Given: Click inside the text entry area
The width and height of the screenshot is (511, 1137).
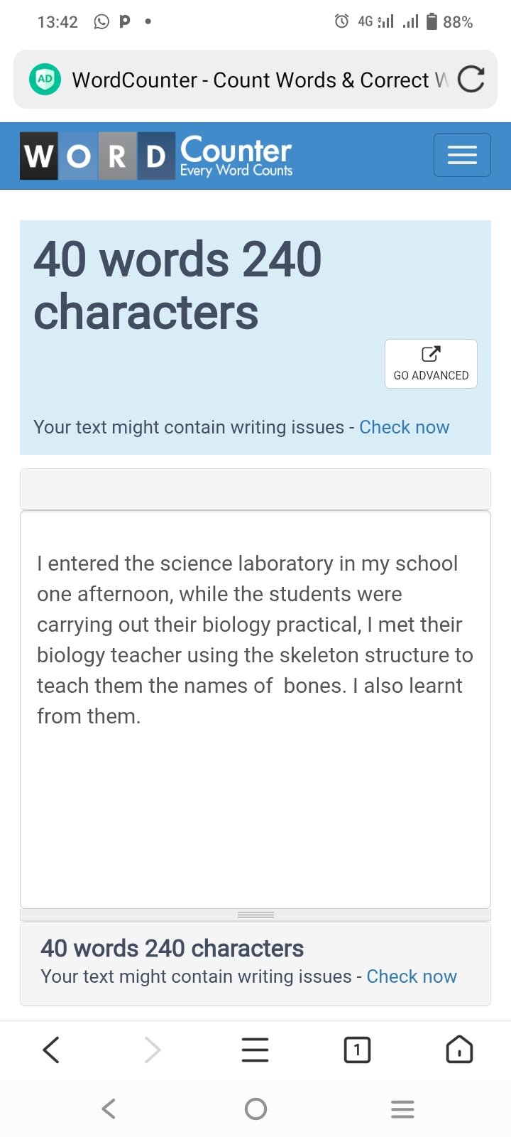Looking at the screenshot, I should 255,709.
